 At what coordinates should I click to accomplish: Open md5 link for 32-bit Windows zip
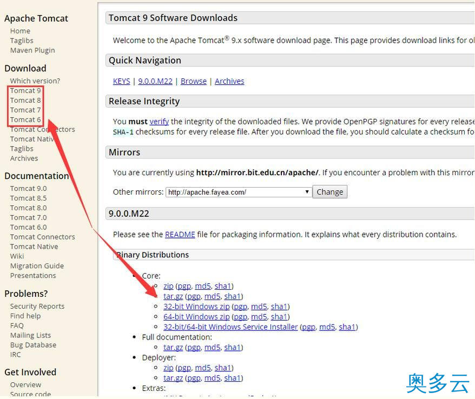[259, 307]
